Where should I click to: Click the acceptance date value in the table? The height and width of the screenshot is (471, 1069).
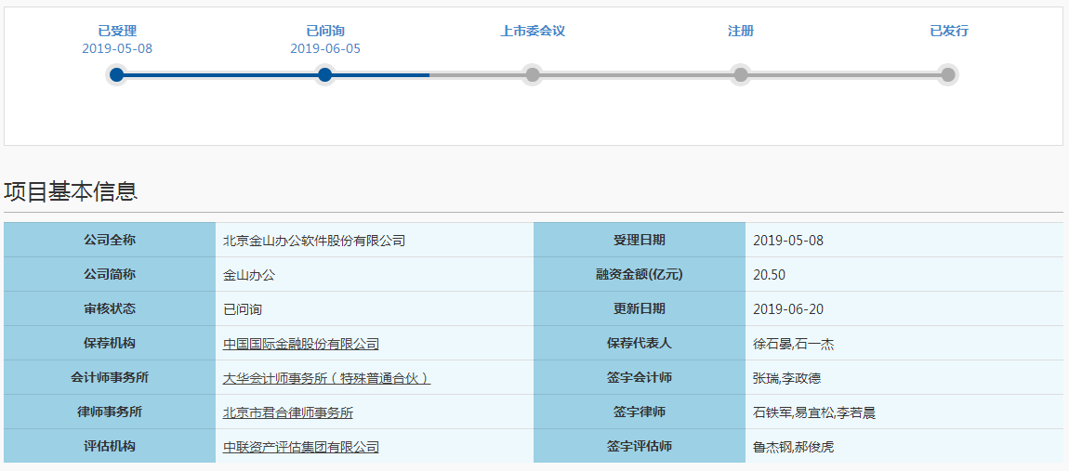point(788,241)
